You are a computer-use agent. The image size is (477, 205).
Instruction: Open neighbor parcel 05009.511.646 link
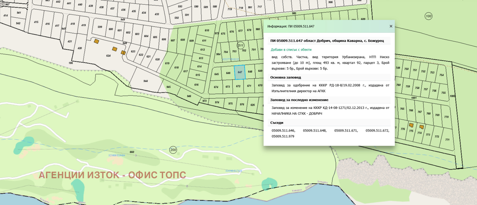point(283,131)
